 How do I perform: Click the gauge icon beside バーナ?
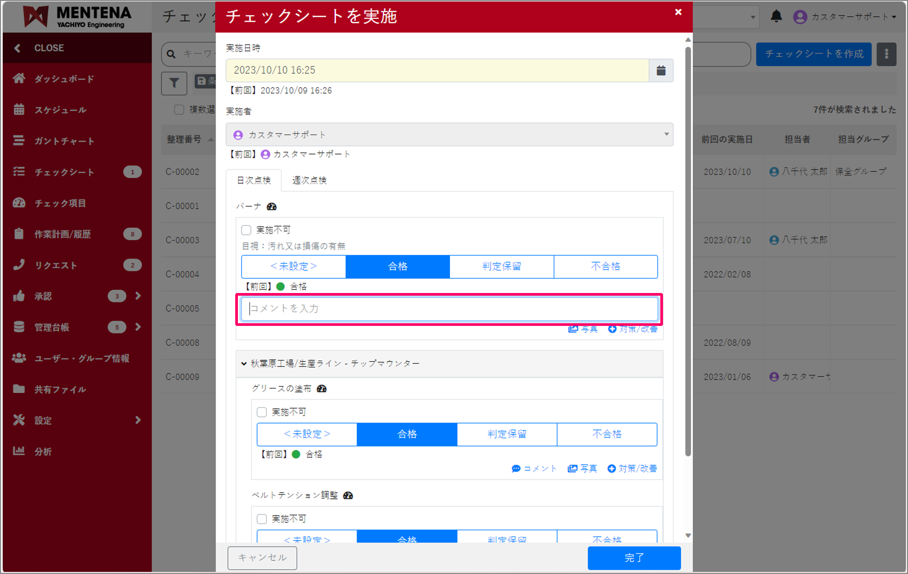tap(272, 206)
